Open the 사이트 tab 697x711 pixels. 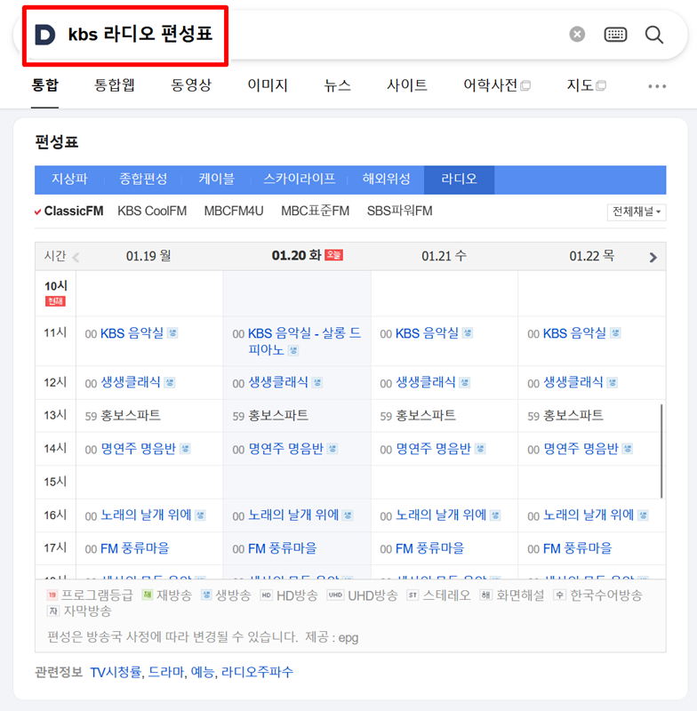point(407,85)
